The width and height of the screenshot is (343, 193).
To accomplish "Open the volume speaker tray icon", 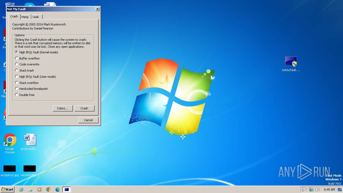I will 318,190.
